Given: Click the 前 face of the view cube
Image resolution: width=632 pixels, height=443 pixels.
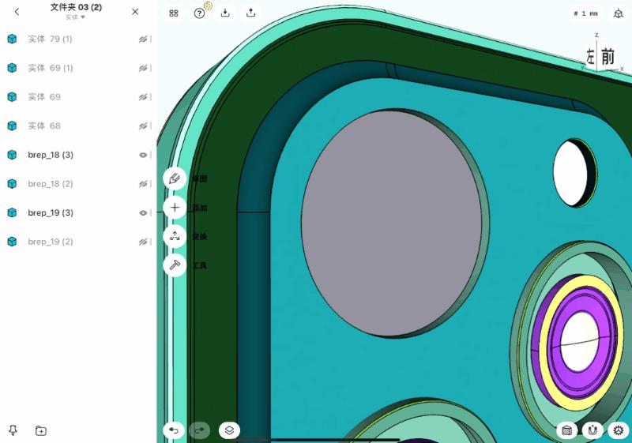Looking at the screenshot, I should [607, 57].
